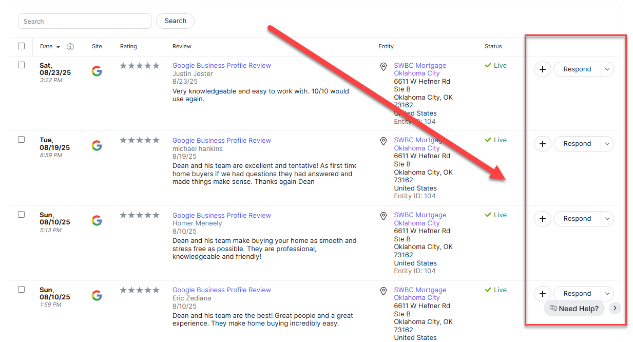Open SWBC Mortgage Oklahoma City link, michael hankins row
The width and height of the screenshot is (633, 342).
pyautogui.click(x=420, y=144)
